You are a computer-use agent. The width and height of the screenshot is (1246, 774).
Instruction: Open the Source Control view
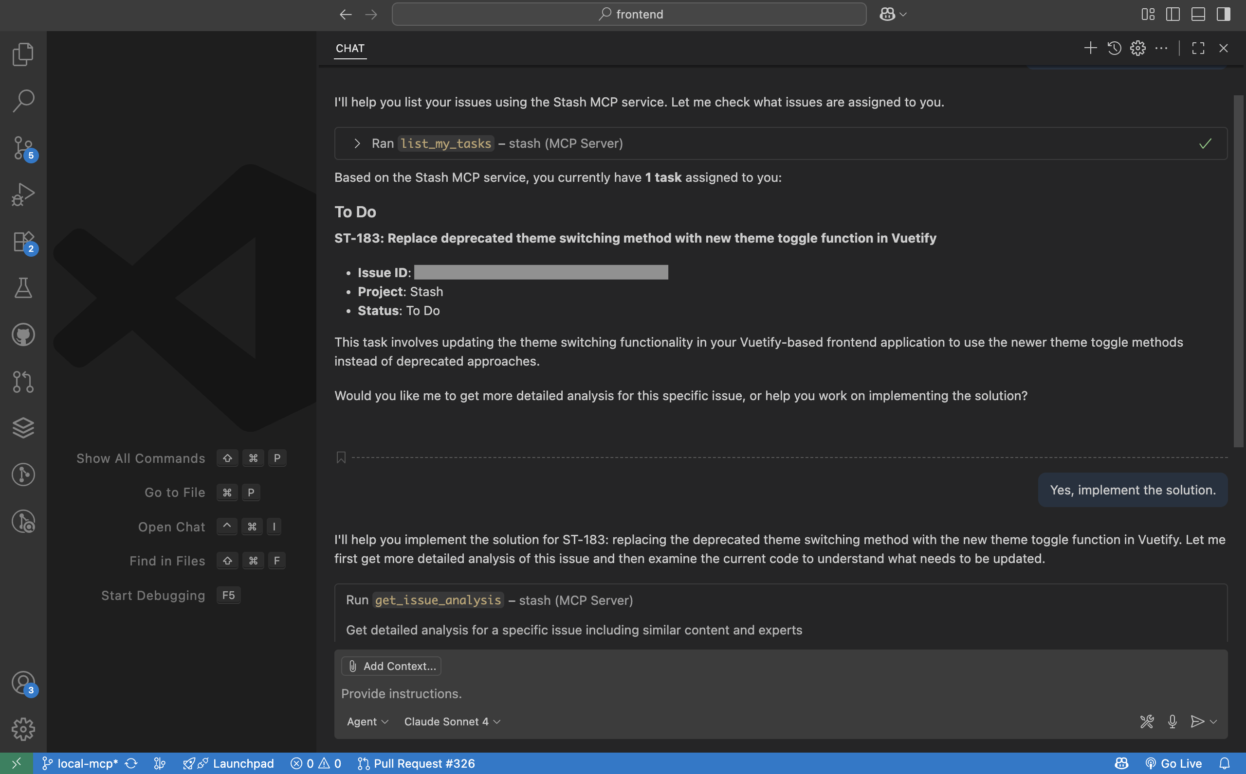23,147
